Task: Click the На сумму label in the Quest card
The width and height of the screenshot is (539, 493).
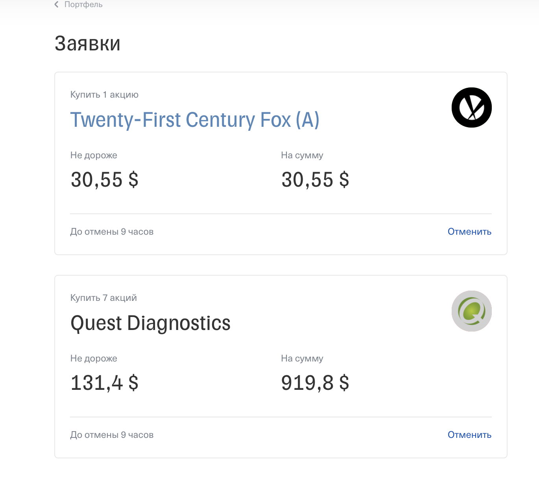Action: (x=302, y=358)
